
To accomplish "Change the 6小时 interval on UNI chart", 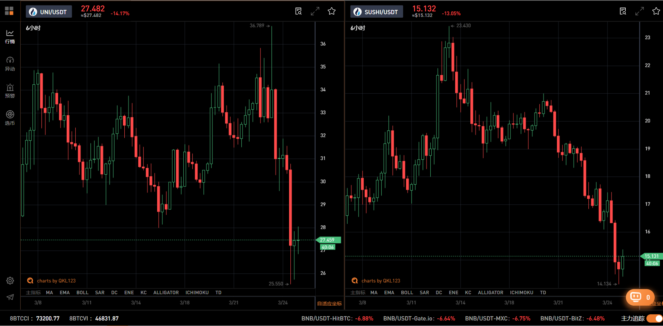I will click(33, 28).
